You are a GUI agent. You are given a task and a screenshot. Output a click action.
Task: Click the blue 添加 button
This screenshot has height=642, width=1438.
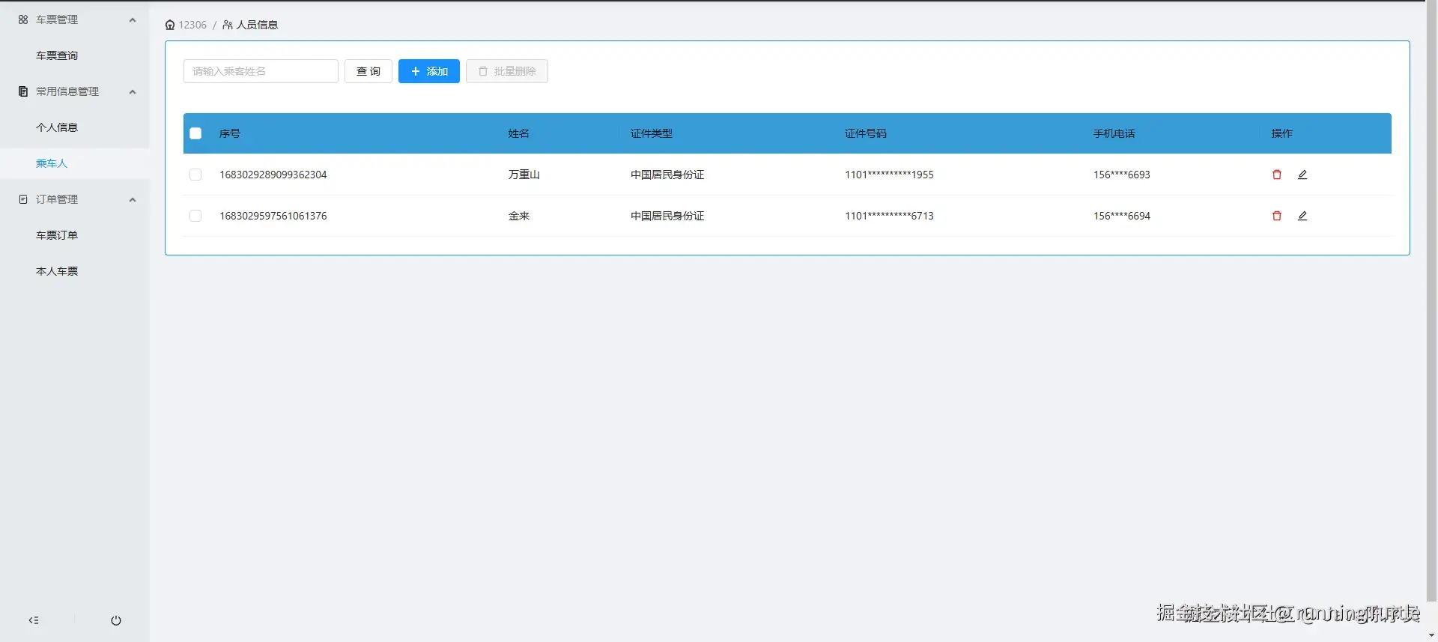click(x=429, y=71)
